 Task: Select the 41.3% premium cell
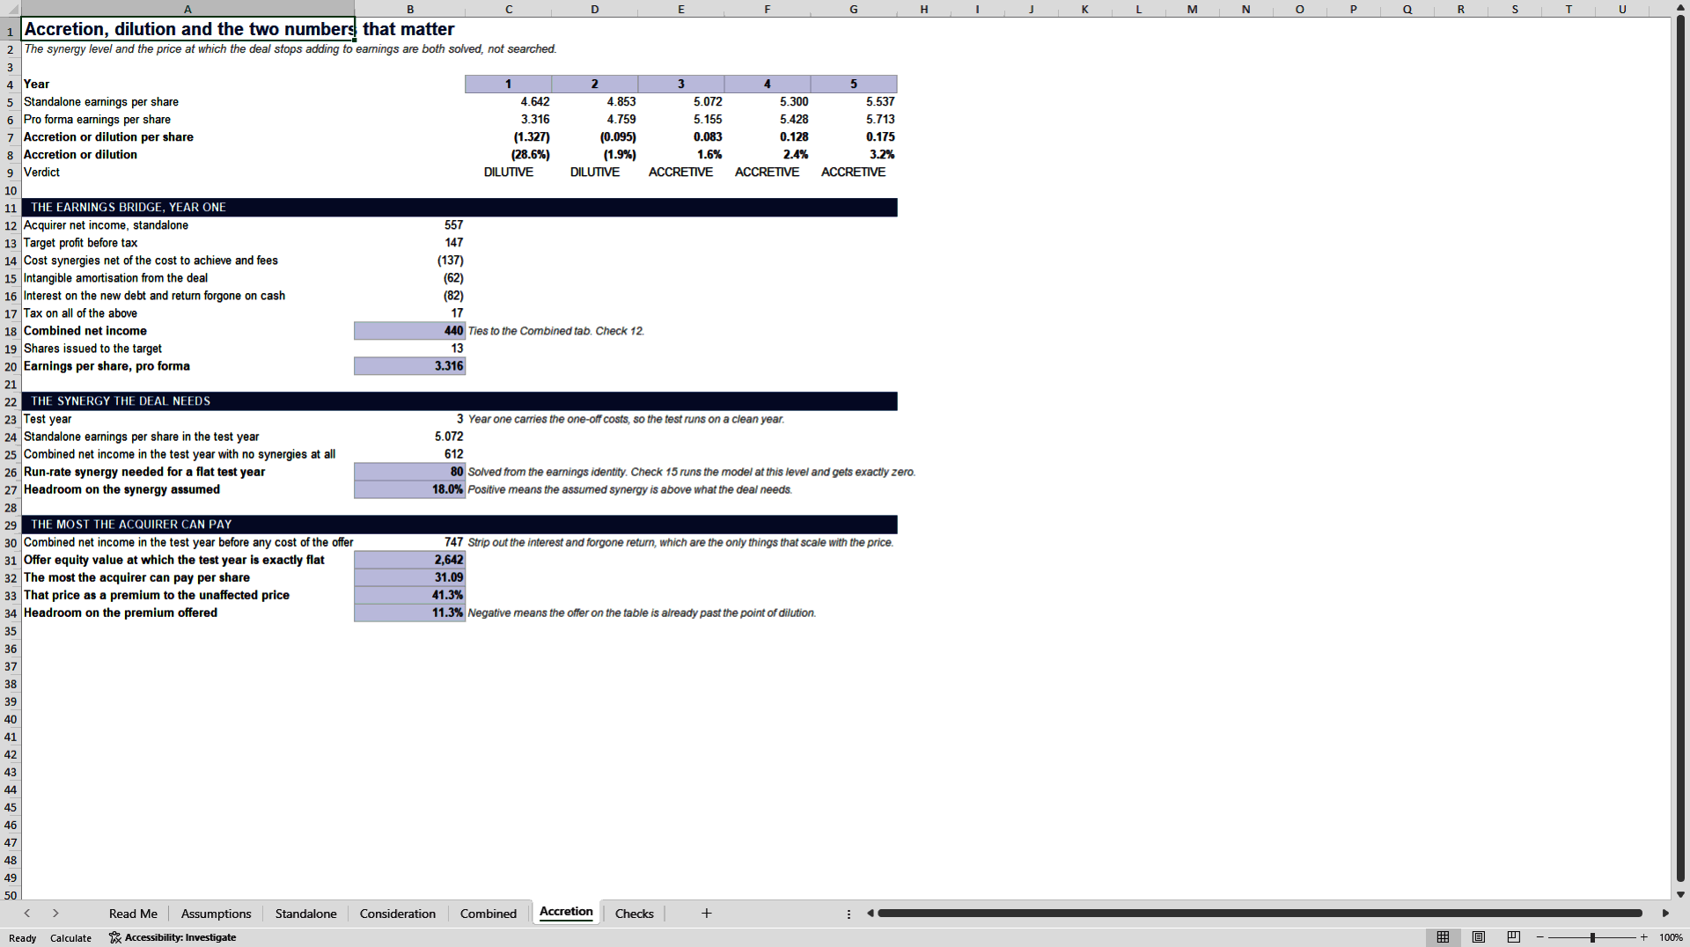click(410, 595)
